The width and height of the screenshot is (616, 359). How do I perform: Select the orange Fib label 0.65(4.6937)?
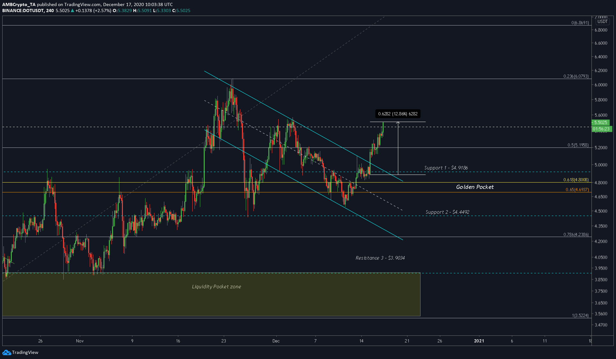coord(577,190)
